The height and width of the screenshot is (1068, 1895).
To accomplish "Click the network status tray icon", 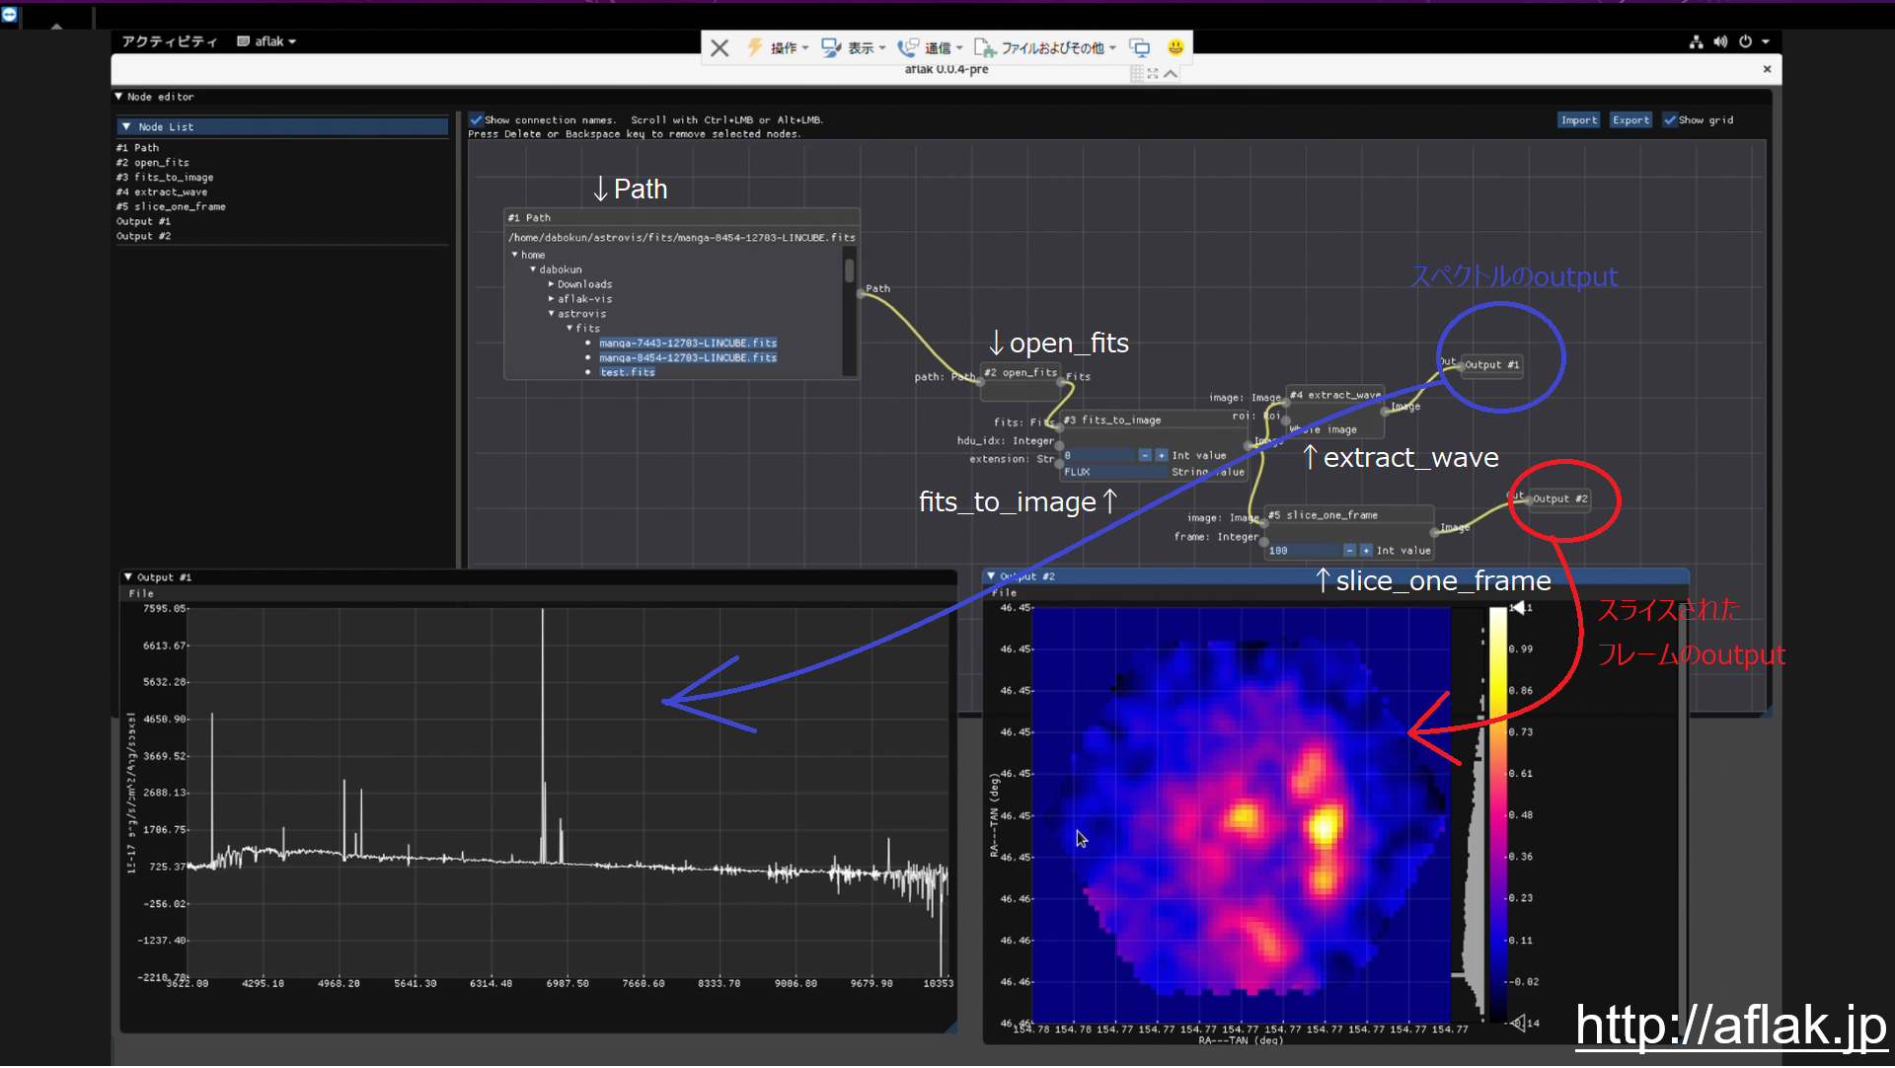I will click(1696, 41).
